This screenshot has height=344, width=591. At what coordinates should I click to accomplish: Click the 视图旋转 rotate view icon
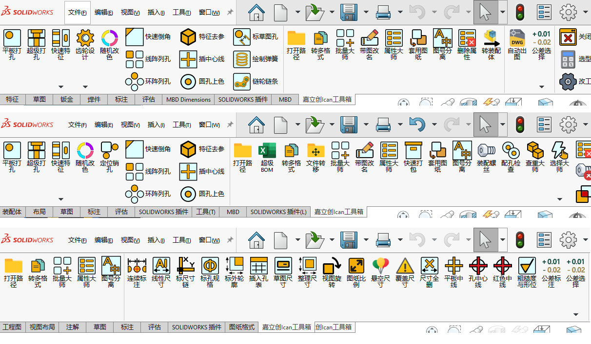(332, 272)
